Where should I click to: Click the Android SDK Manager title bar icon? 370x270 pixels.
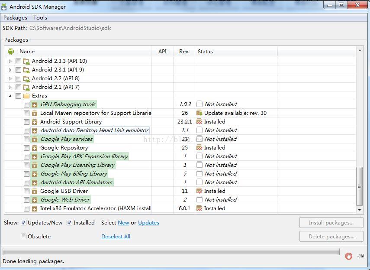4,7
